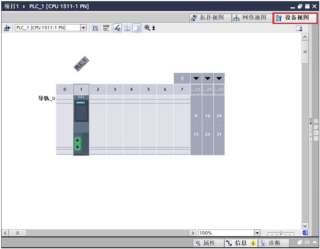The image size is (320, 249).
Task: Click the horizontal scrollbar right arrow
Action: click(x=193, y=233)
